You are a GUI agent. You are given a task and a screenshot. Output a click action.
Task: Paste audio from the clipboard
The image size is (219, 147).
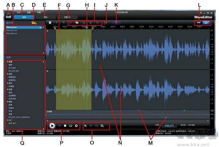tap(84, 23)
